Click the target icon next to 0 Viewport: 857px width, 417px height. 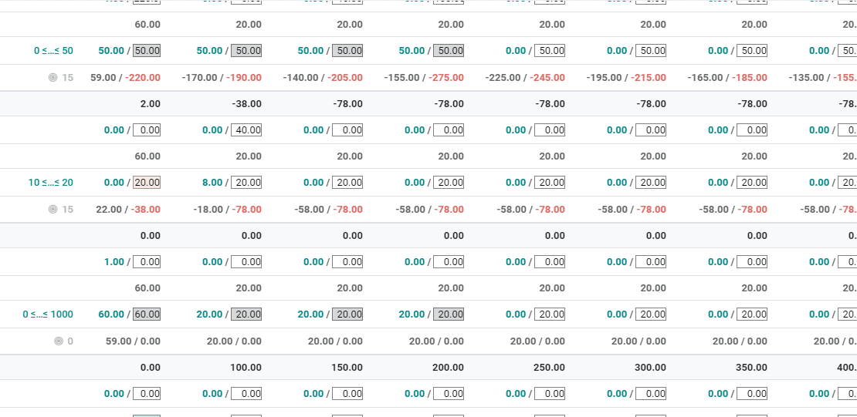pos(59,341)
